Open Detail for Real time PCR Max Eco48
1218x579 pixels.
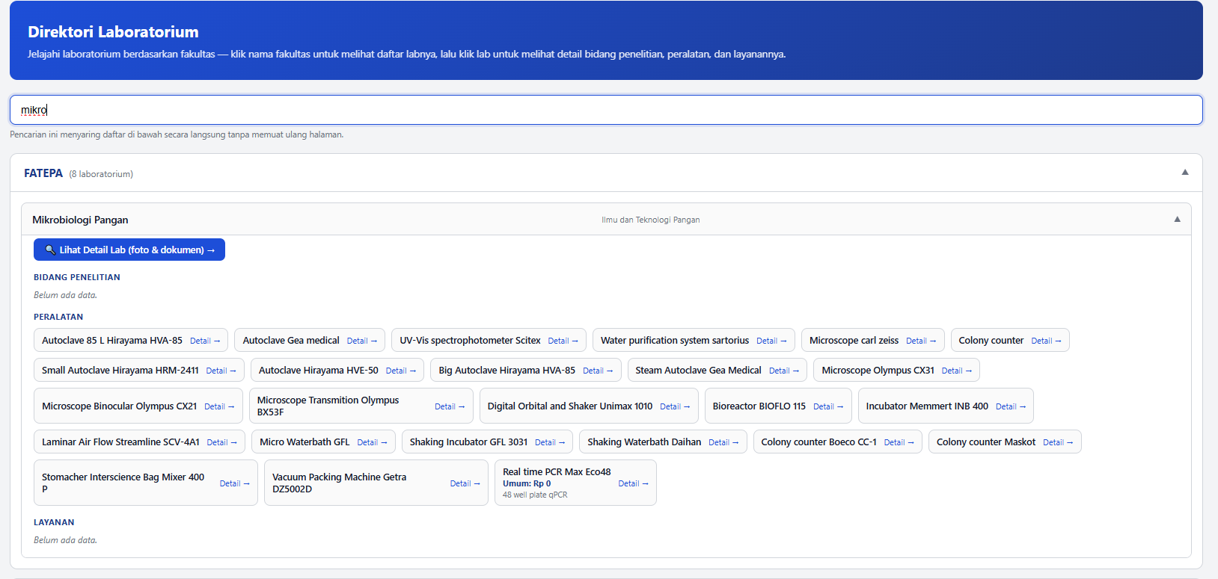tap(633, 483)
